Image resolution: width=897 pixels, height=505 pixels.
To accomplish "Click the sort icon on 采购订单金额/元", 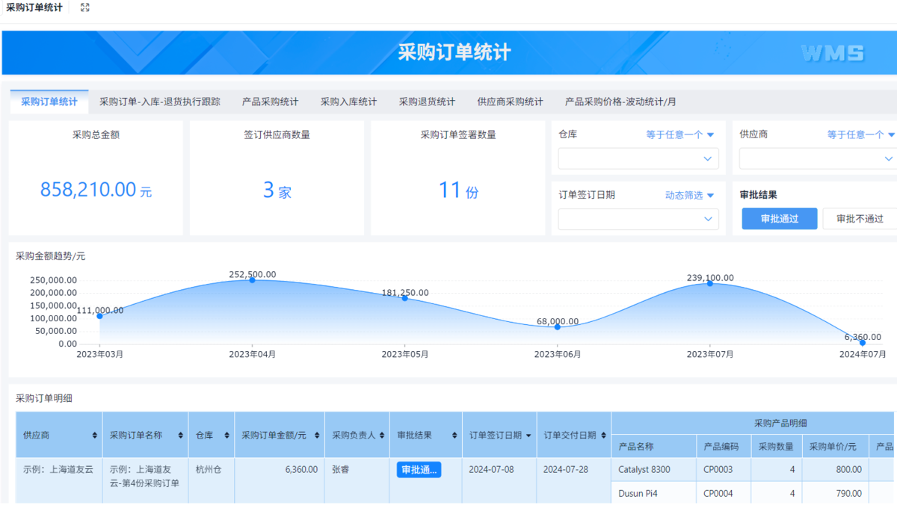I will point(317,436).
